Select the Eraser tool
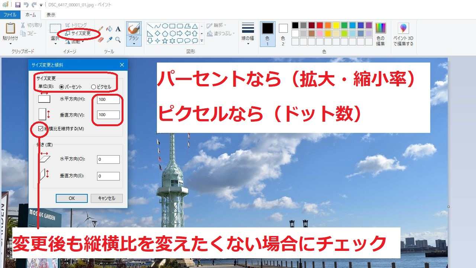Screen dimensions: 476x268 101,39
